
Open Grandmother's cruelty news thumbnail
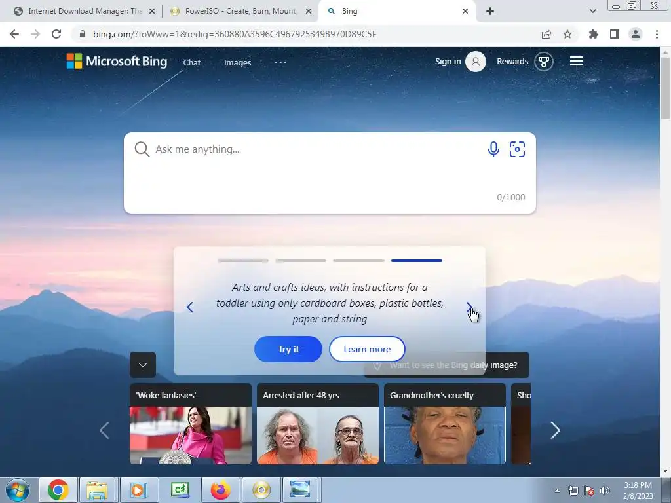(445, 436)
